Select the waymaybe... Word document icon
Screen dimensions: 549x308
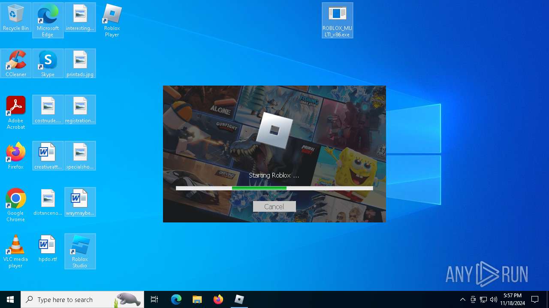tap(80, 202)
